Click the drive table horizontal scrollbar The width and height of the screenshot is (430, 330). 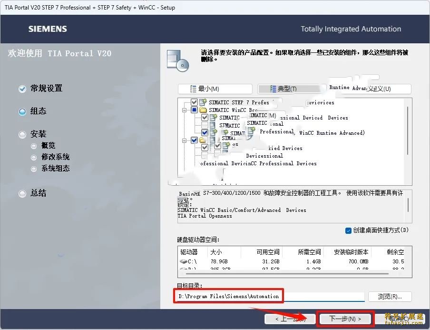pos(287,274)
